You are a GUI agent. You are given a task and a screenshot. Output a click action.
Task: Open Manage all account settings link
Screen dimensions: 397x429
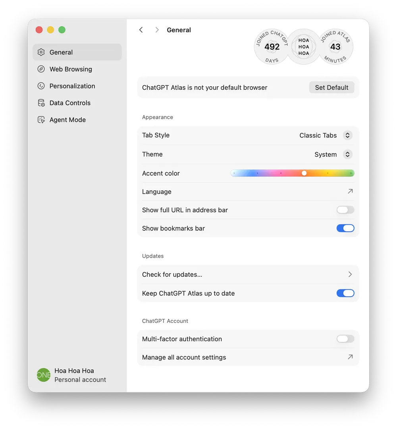point(248,357)
